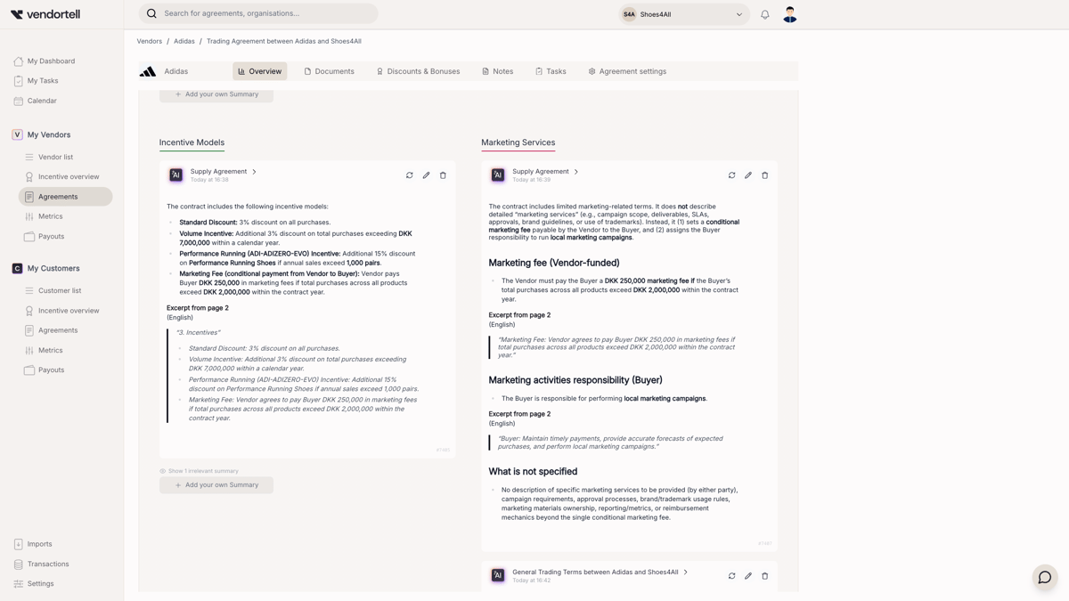Open Vendor list in the sidebar
The width and height of the screenshot is (1069, 601).
[x=55, y=157]
